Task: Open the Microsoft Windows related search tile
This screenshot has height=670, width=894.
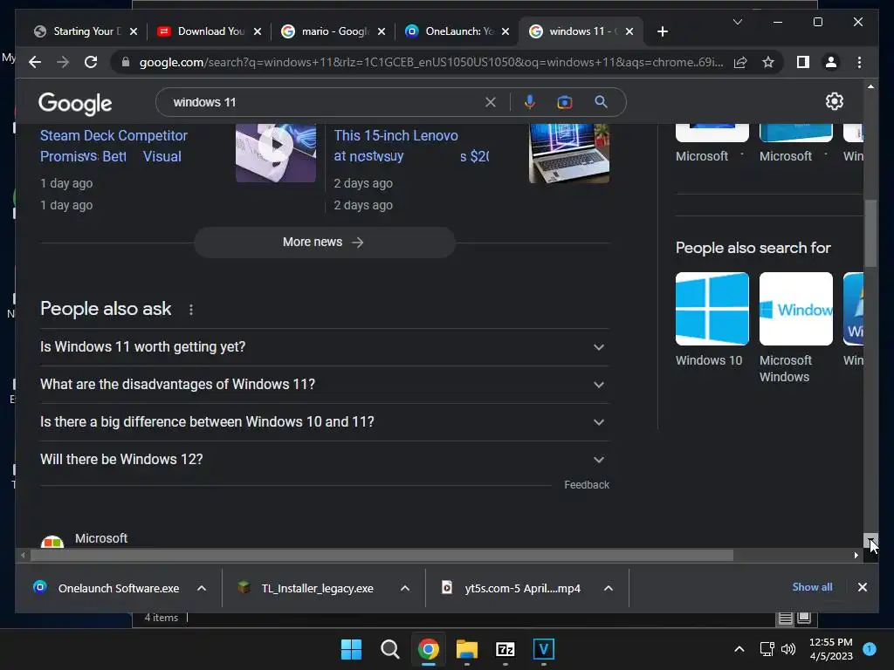Action: pyautogui.click(x=795, y=328)
